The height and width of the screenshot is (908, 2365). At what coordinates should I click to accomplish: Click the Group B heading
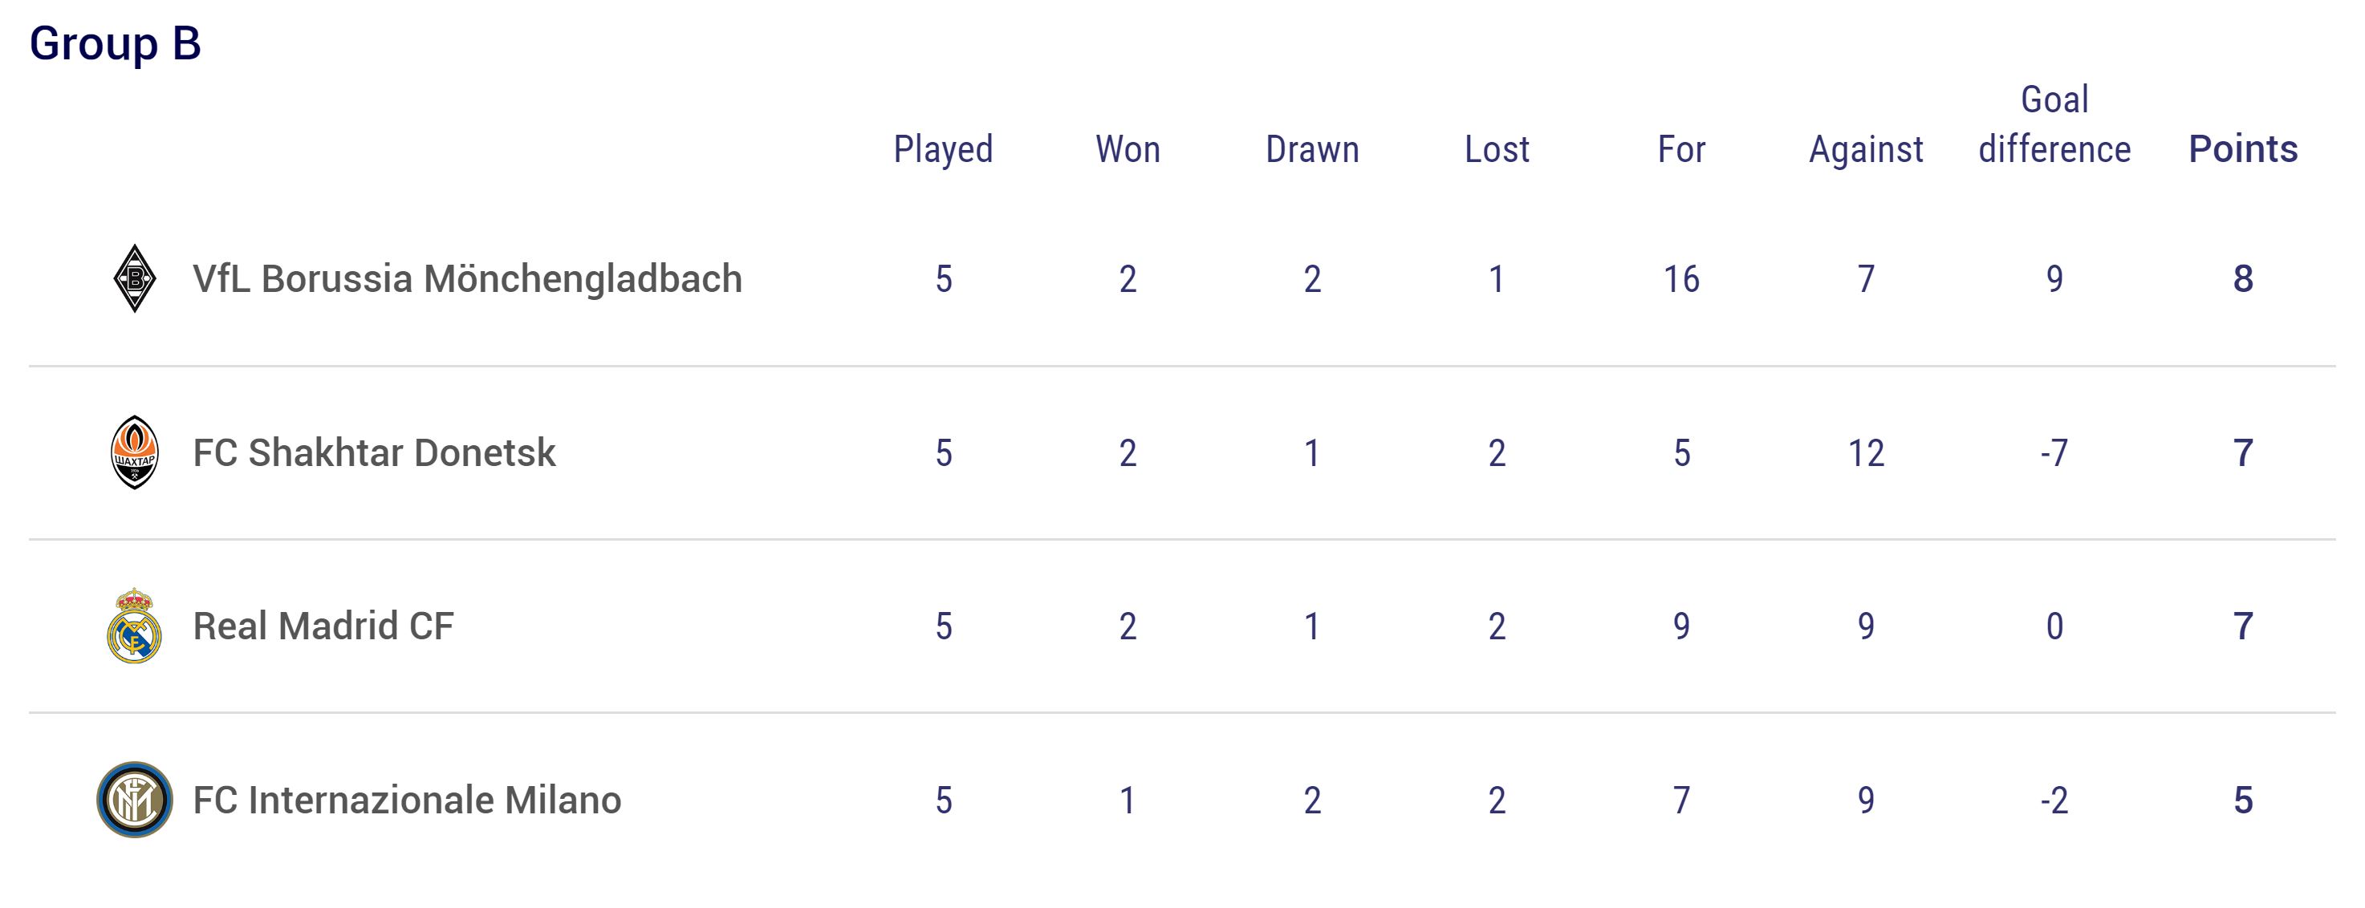(x=115, y=43)
